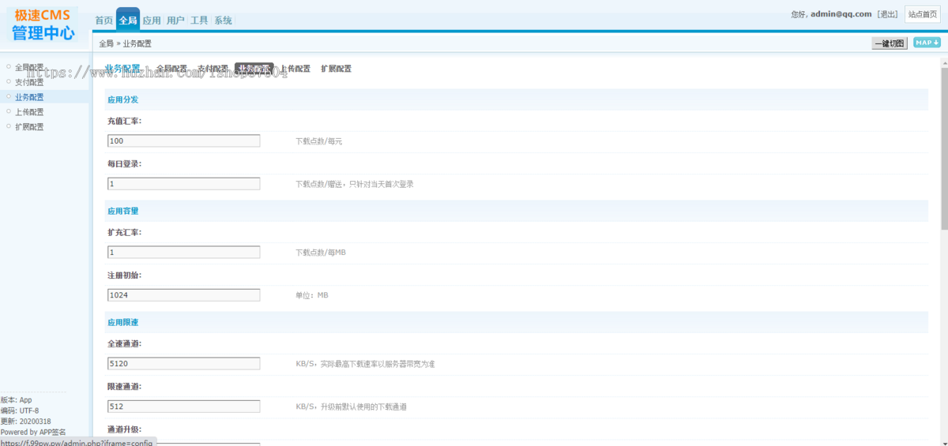The width and height of the screenshot is (948, 446).
Task: Open the 系统 top menu
Action: [223, 21]
